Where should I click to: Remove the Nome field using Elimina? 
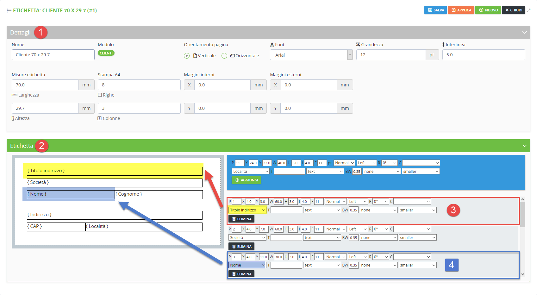coord(241,274)
